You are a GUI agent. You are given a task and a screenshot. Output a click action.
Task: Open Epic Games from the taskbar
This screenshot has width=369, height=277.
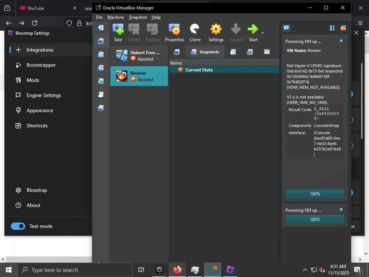160,270
